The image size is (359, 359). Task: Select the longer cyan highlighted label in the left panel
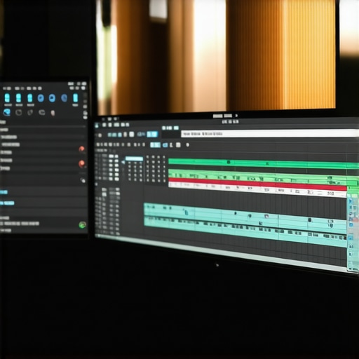coord(7,203)
